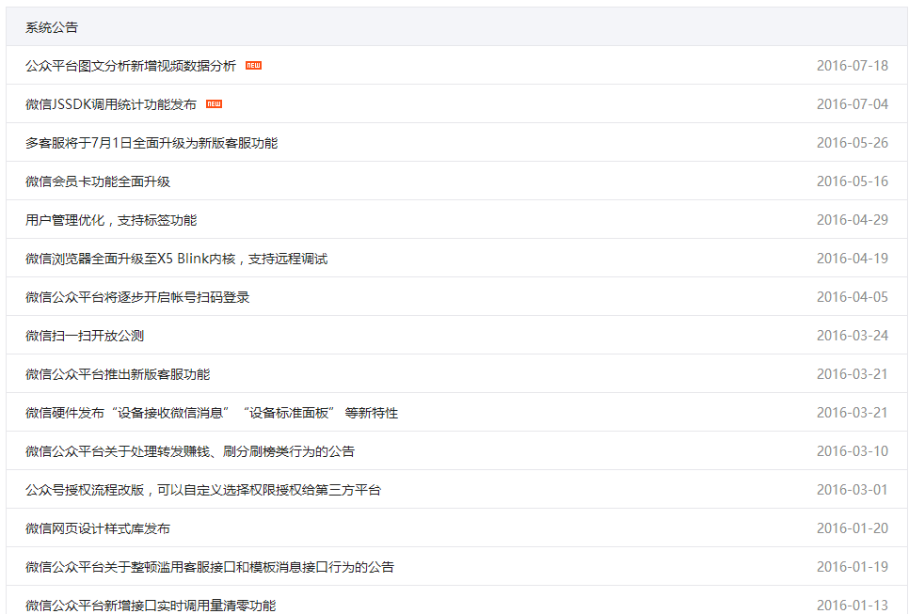Open 微信浏览器全面升级至X5 Blink内核 announcement

pyautogui.click(x=176, y=259)
